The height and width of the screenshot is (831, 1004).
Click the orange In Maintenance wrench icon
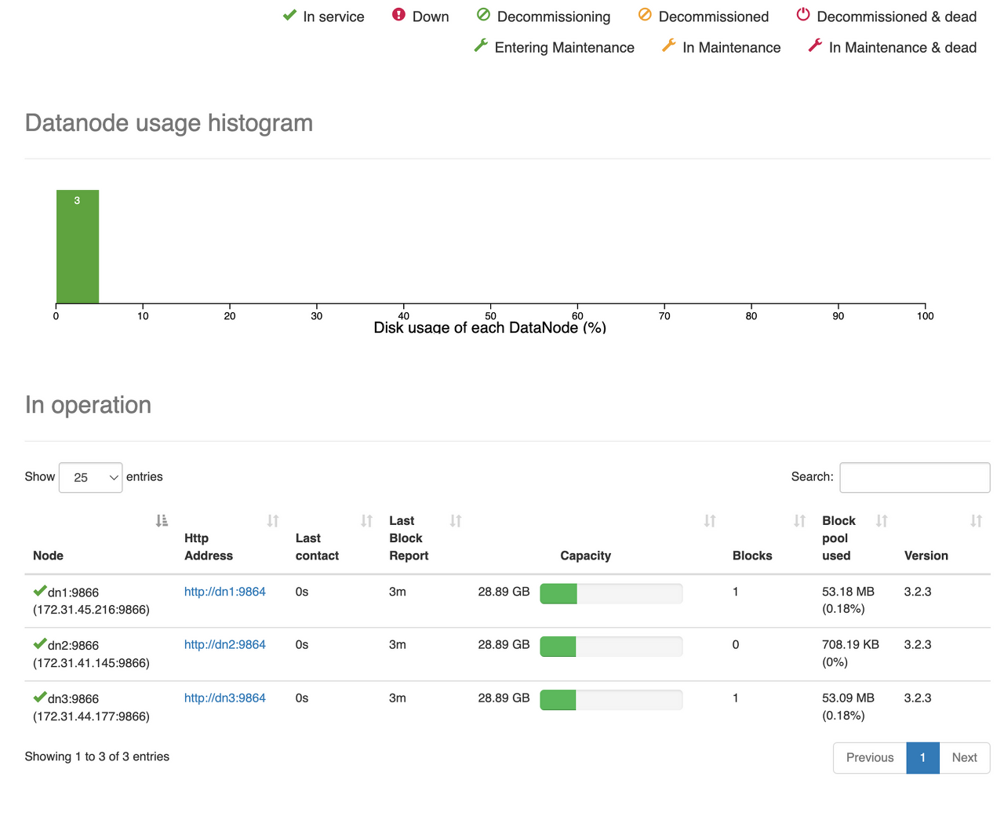click(x=669, y=46)
